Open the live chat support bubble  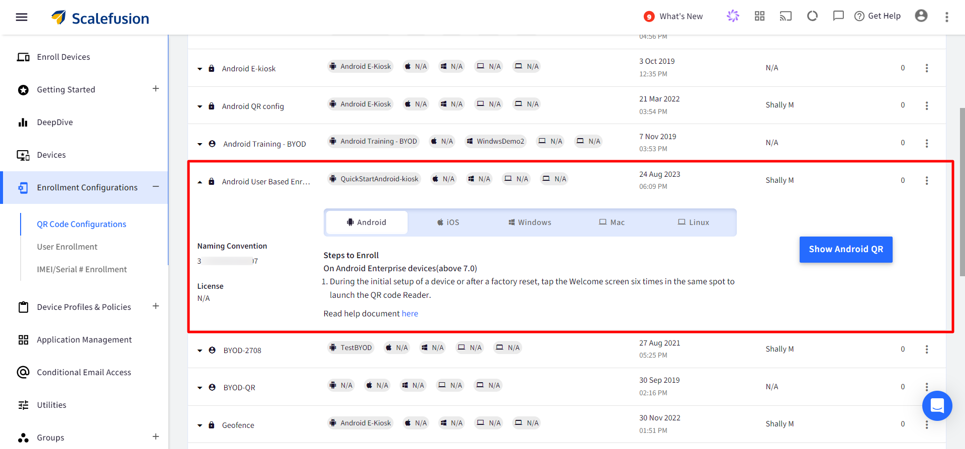tap(937, 405)
